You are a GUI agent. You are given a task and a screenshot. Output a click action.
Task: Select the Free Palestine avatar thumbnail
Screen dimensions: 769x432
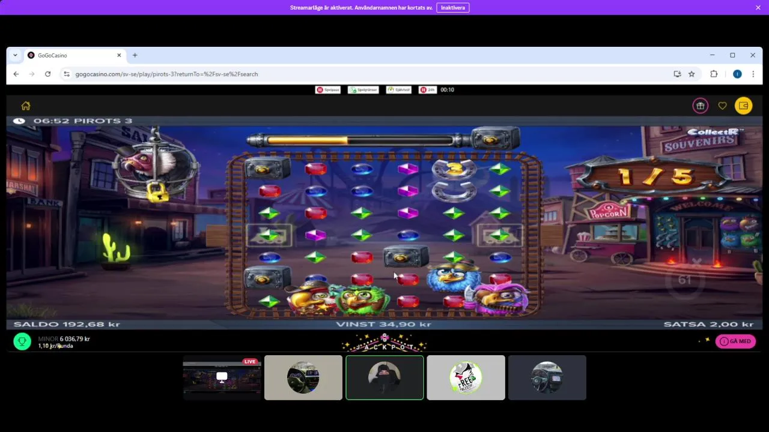466,377
